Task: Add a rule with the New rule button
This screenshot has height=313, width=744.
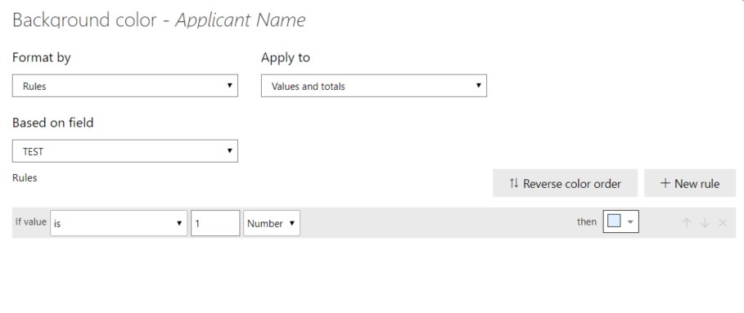Action: click(x=690, y=183)
